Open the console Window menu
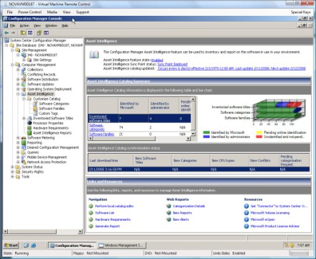This screenshot has width=316, height=259. click(x=51, y=25)
